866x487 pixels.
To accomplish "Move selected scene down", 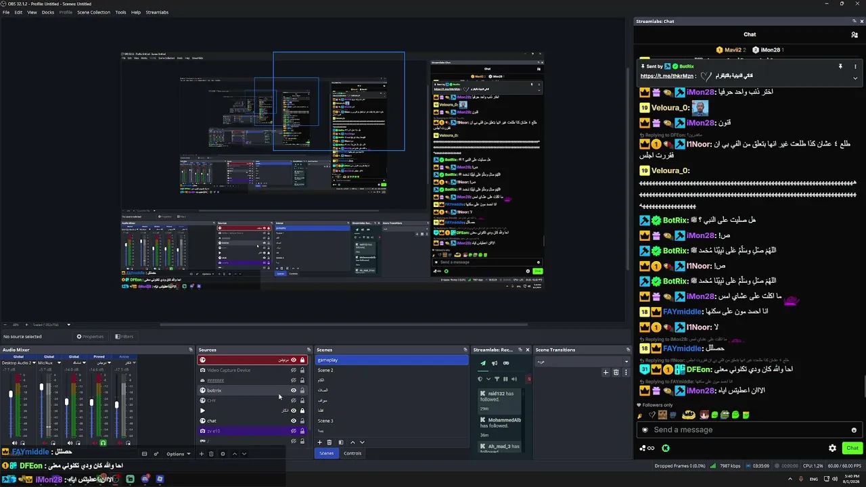I will click(362, 442).
